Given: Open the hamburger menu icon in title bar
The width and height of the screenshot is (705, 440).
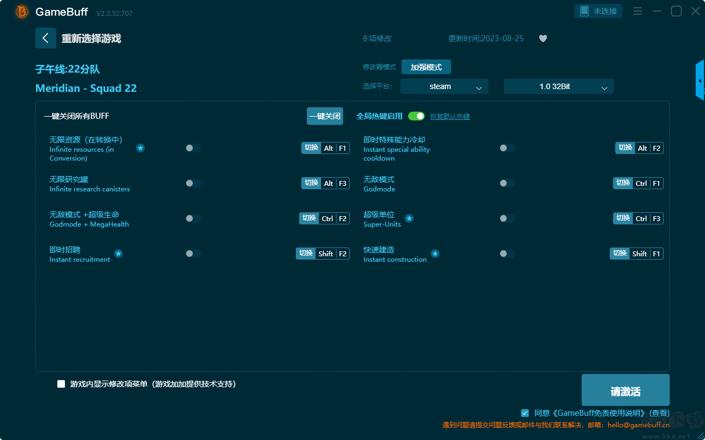Looking at the screenshot, I should pos(637,11).
